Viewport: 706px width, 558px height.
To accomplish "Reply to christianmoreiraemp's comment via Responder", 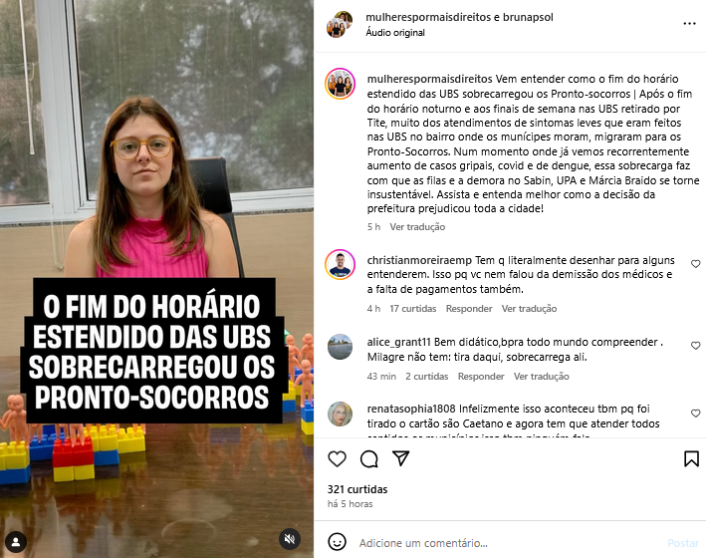I will [x=469, y=309].
